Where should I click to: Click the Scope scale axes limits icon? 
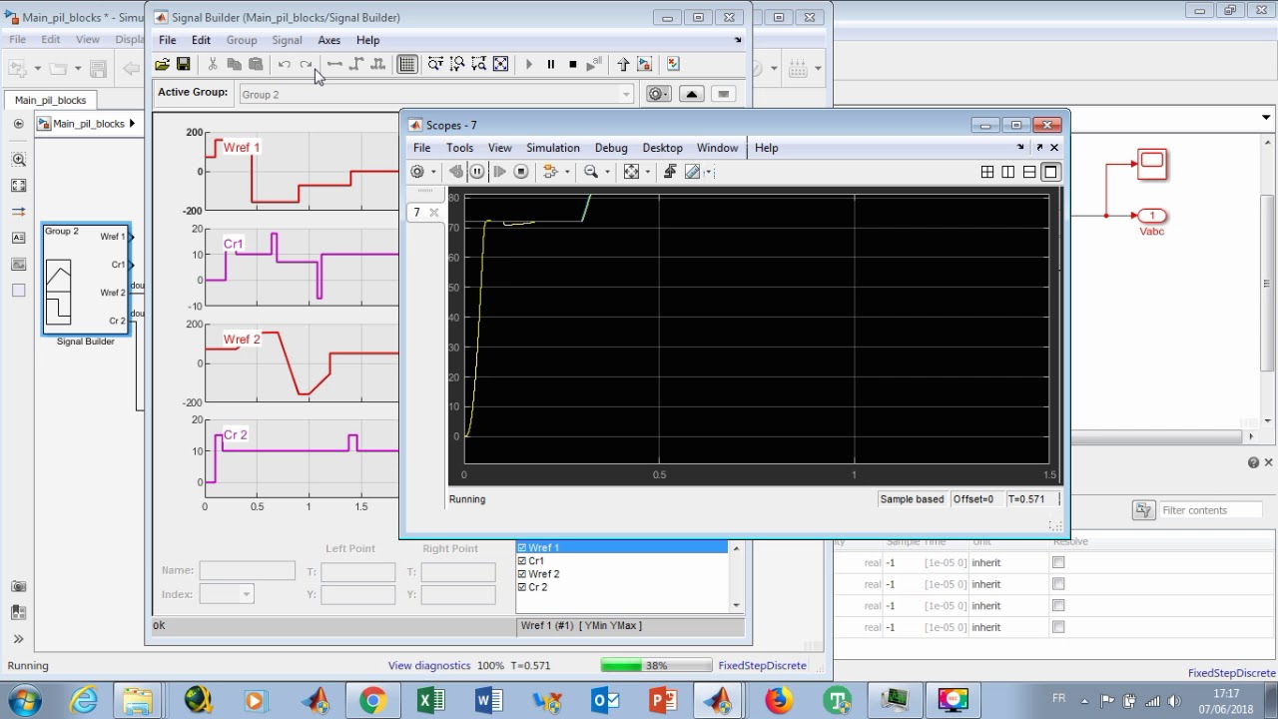[631, 172]
